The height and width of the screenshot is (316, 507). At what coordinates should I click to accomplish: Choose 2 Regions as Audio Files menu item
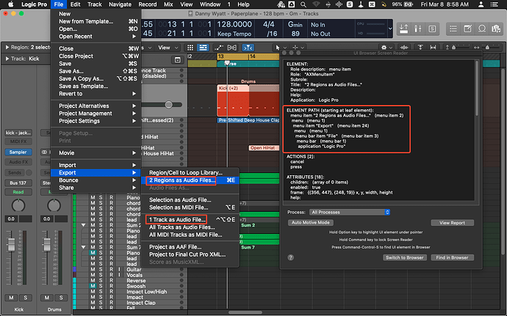(x=190, y=180)
